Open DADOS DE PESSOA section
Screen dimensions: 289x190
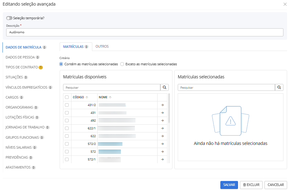pos(22,57)
